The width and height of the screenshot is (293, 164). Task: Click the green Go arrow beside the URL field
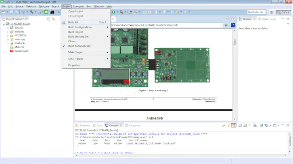tap(226, 25)
